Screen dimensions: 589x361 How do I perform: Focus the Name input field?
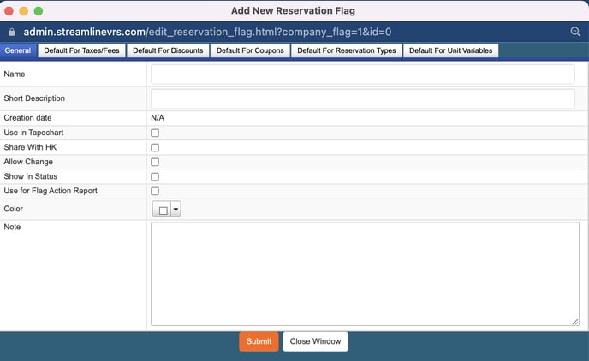(362, 74)
